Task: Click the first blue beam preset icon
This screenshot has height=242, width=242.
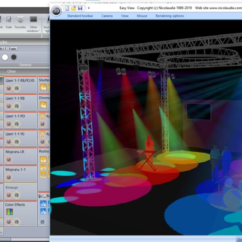Action: tap(44, 204)
